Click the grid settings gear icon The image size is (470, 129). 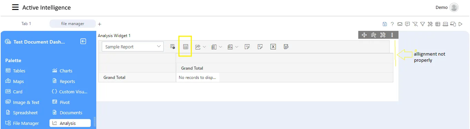click(x=173, y=47)
